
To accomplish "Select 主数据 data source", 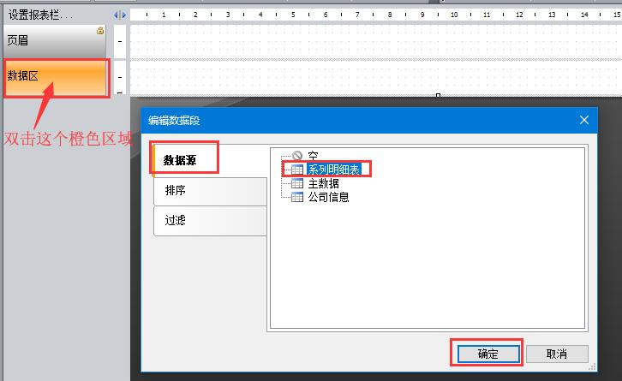I will [323, 183].
